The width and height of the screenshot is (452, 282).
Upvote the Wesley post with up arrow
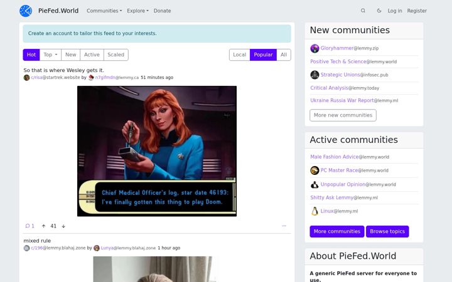[43, 226]
